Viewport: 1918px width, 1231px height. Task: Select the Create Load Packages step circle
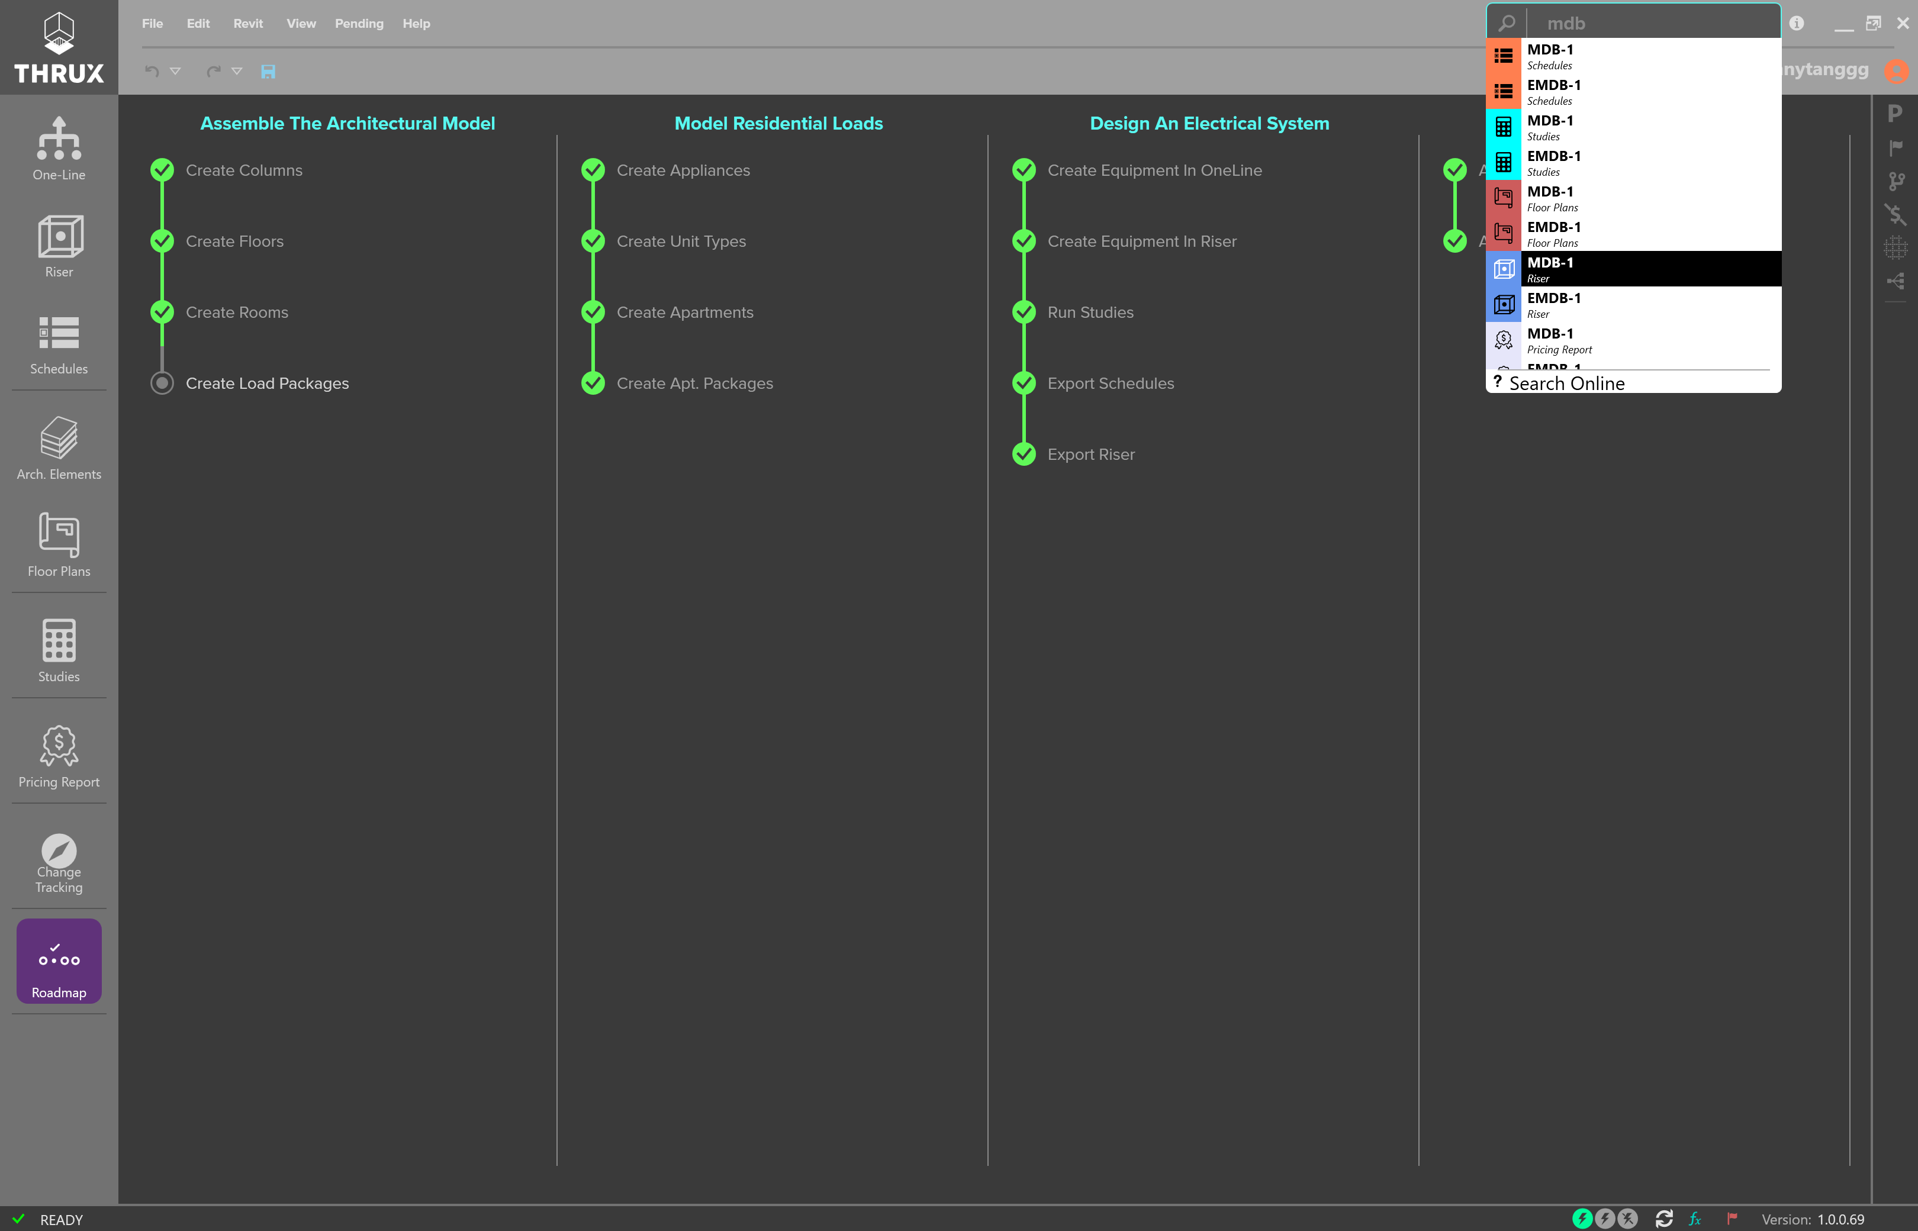pyautogui.click(x=162, y=383)
